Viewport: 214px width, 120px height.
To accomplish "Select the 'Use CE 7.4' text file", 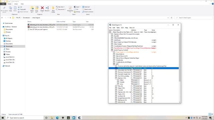I will tap(61, 29).
